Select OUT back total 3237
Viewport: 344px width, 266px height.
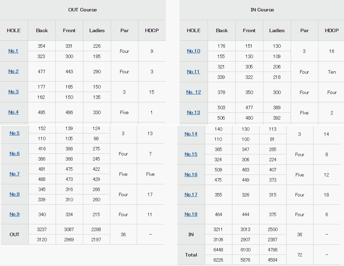pyautogui.click(x=42, y=229)
